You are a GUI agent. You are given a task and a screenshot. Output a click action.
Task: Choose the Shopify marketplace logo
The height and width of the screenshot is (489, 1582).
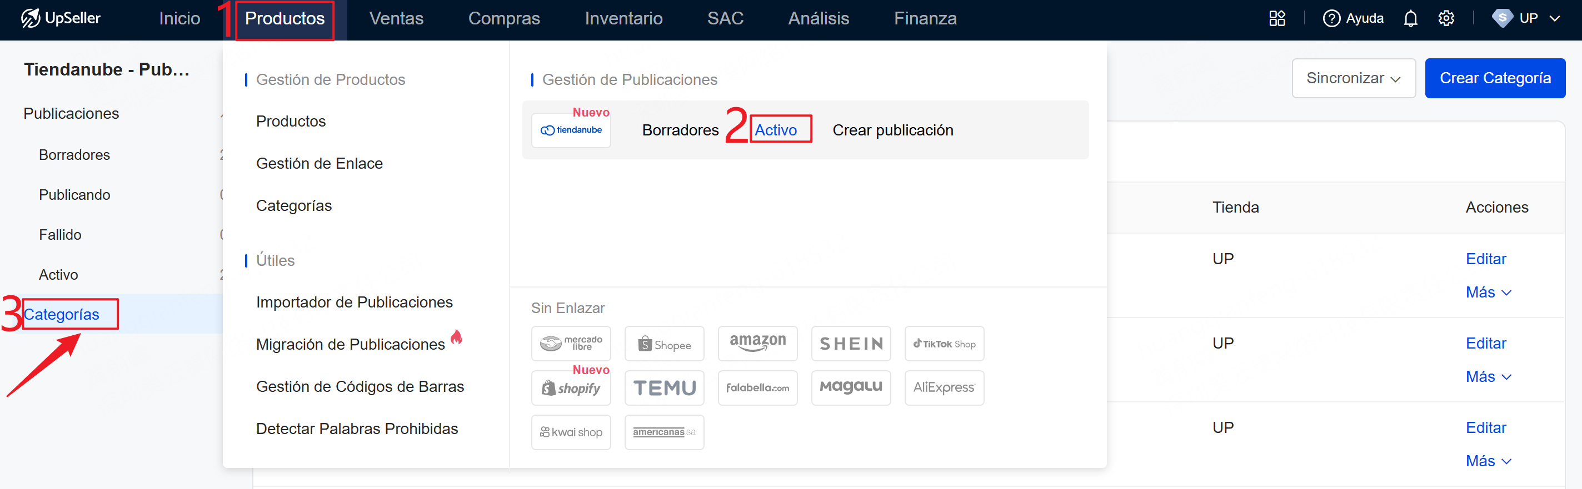point(571,388)
